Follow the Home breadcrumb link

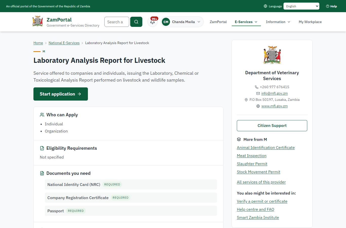(x=38, y=43)
